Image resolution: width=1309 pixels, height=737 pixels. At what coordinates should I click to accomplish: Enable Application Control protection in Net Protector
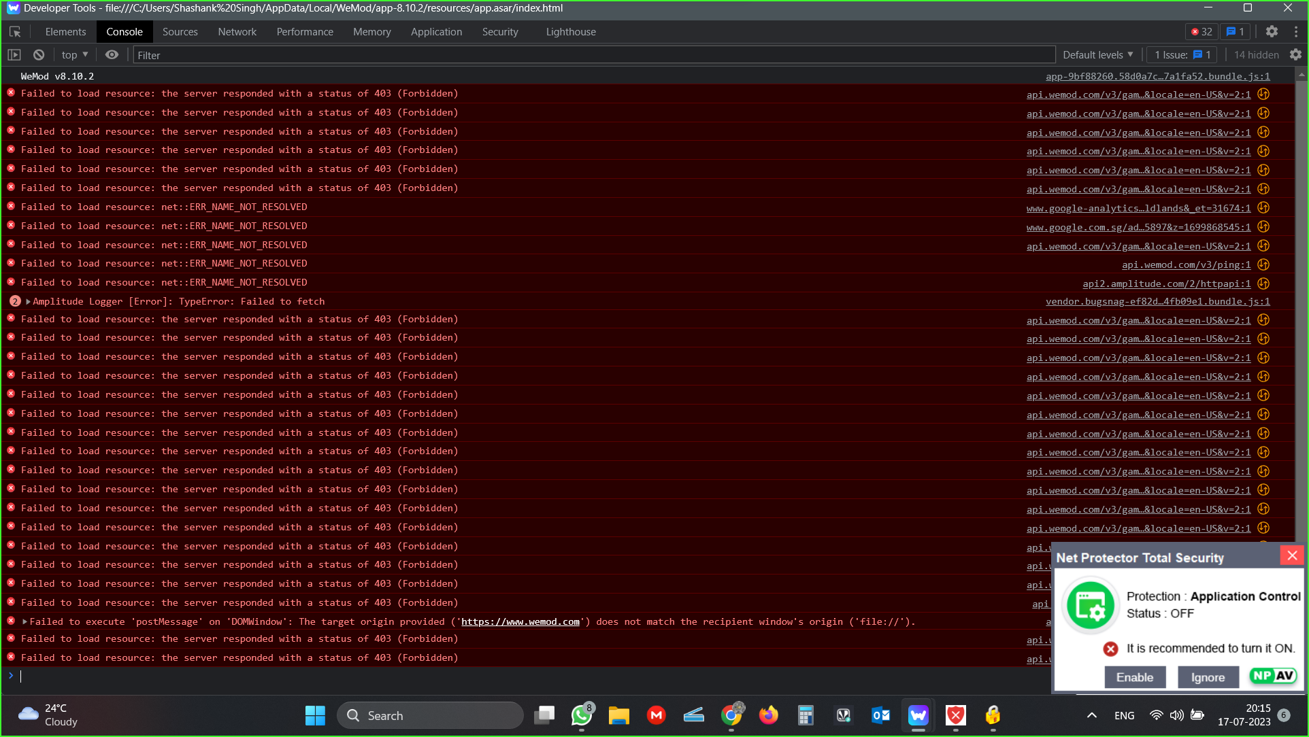(1135, 676)
